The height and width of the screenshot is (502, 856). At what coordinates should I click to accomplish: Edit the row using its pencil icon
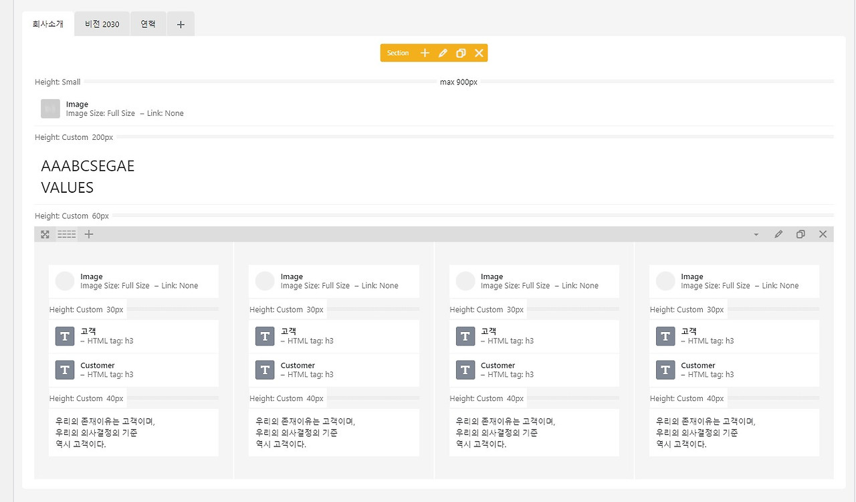778,234
